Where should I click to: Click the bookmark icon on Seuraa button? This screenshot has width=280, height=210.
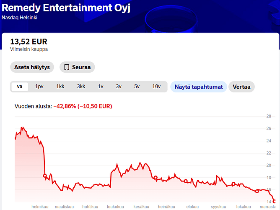(67, 67)
